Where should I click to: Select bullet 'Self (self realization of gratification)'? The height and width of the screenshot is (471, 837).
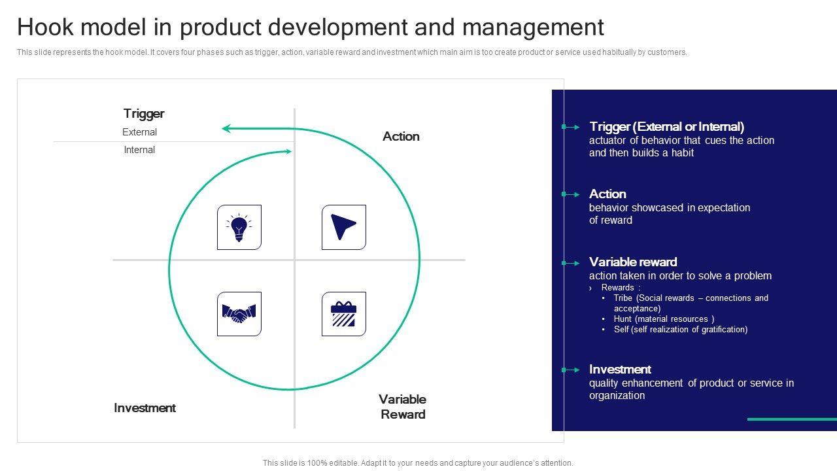click(x=681, y=329)
